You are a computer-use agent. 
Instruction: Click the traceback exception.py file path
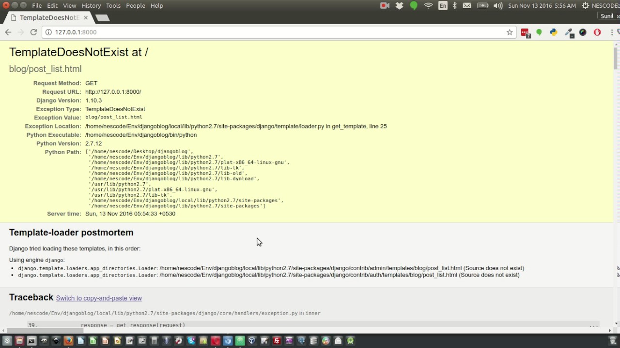tap(154, 313)
